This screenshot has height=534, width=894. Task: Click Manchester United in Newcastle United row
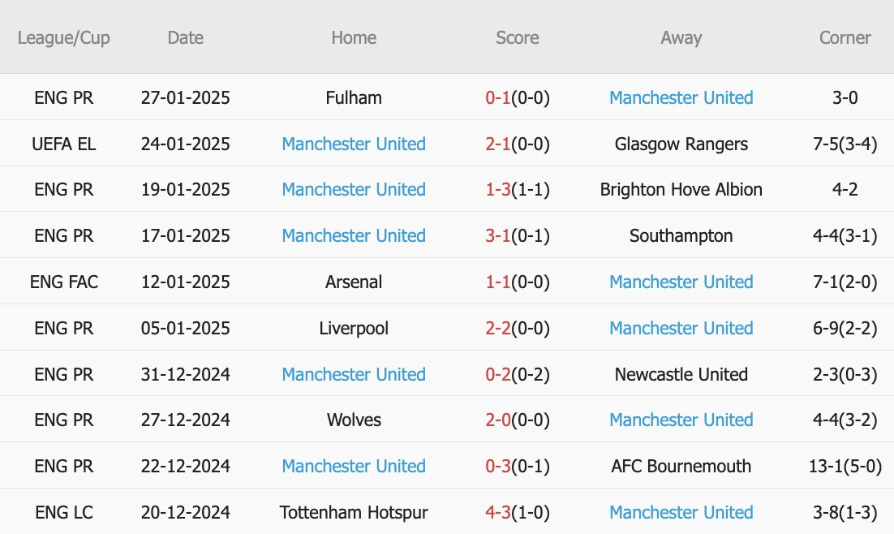click(x=354, y=374)
